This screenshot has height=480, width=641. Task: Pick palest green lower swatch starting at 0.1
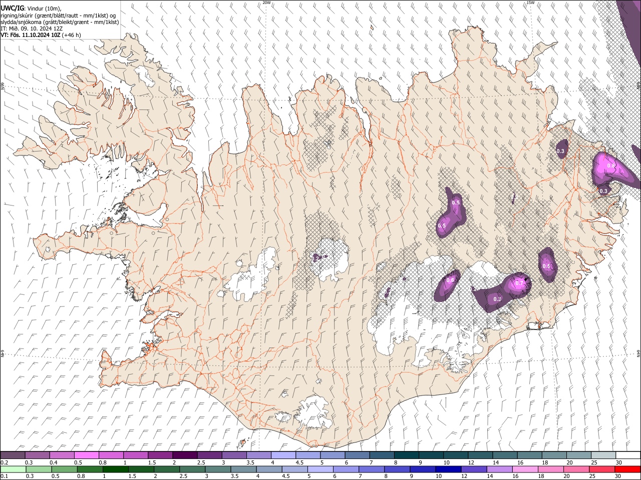pyautogui.click(x=13, y=469)
